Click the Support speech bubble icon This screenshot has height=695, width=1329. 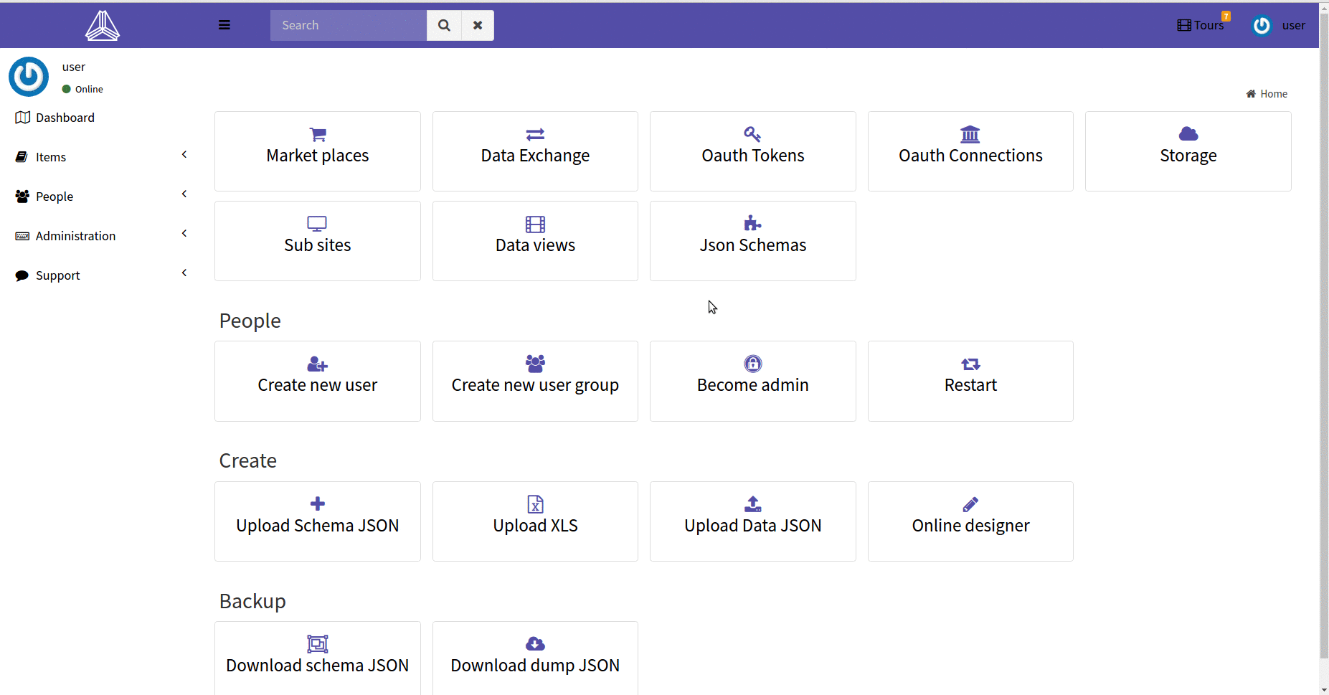coord(22,275)
